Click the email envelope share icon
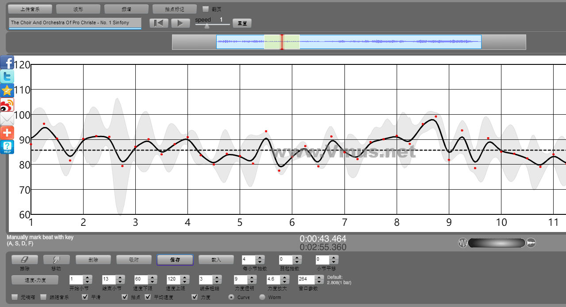Image resolution: width=566 pixels, height=307 pixels. (7, 119)
